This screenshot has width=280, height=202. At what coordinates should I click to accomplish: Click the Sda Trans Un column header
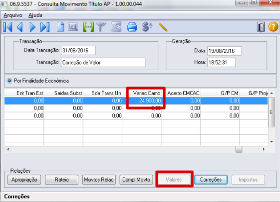[102, 93]
